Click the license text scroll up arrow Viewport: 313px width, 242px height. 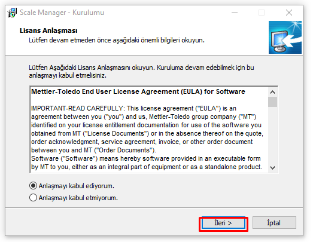pyautogui.click(x=272, y=92)
